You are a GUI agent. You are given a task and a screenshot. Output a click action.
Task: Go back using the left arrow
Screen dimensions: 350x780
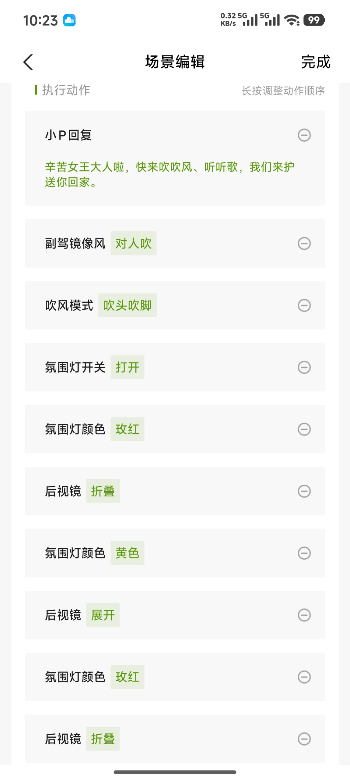(28, 62)
